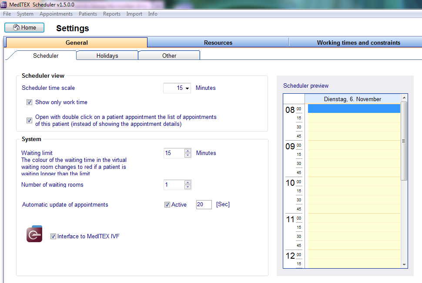Open the Info menu
Viewport: 422px width, 283px height.
tap(153, 14)
